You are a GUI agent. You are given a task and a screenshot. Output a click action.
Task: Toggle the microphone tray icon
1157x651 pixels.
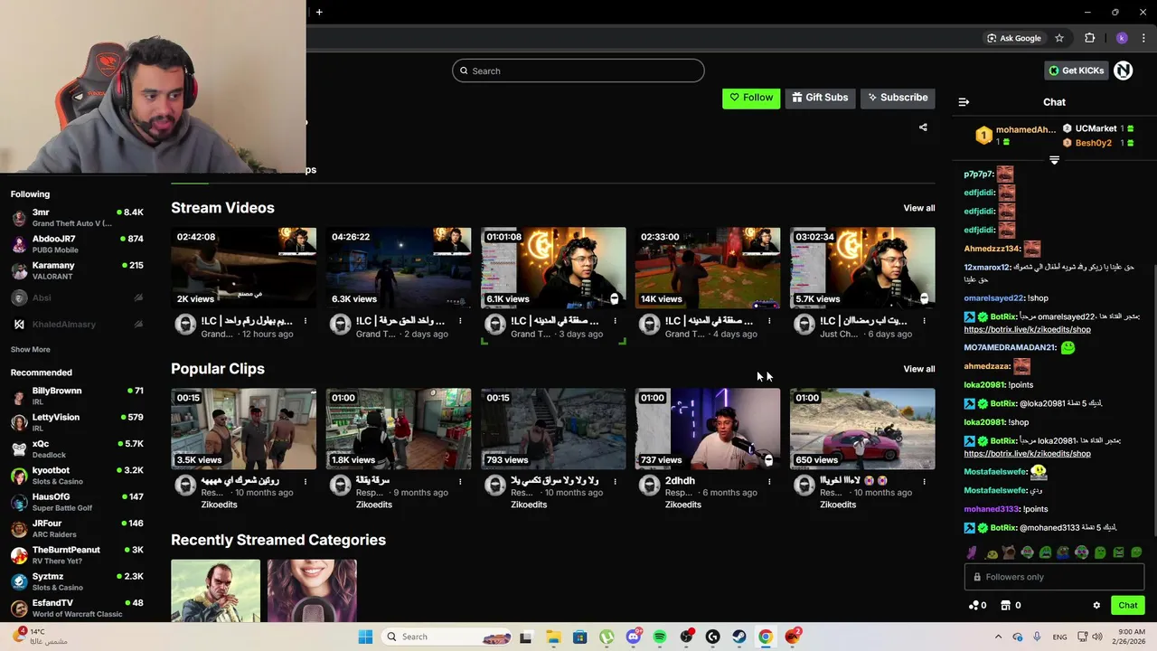click(x=1037, y=637)
